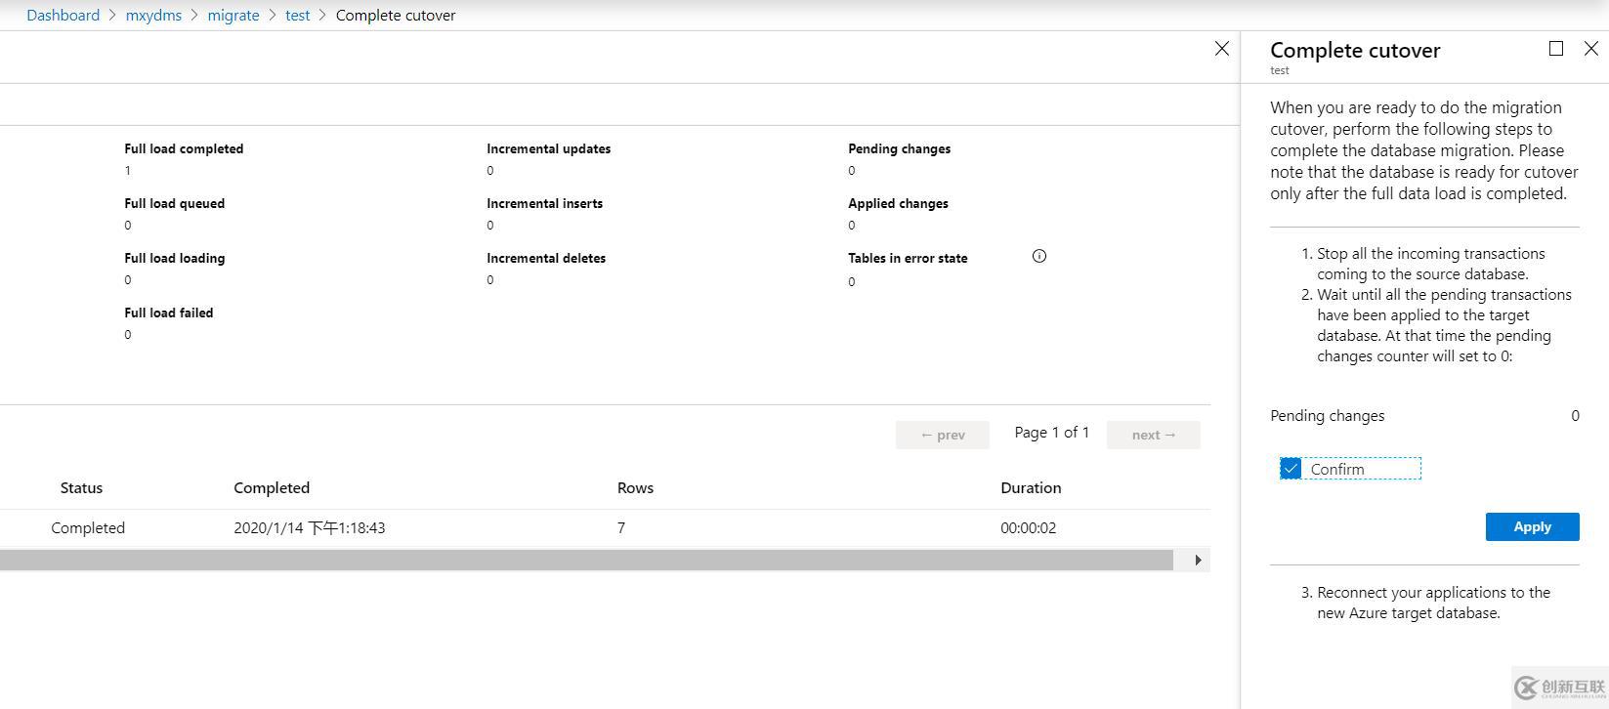Click the rows count value 7
Image resolution: width=1609 pixels, height=709 pixels.
coord(621,527)
